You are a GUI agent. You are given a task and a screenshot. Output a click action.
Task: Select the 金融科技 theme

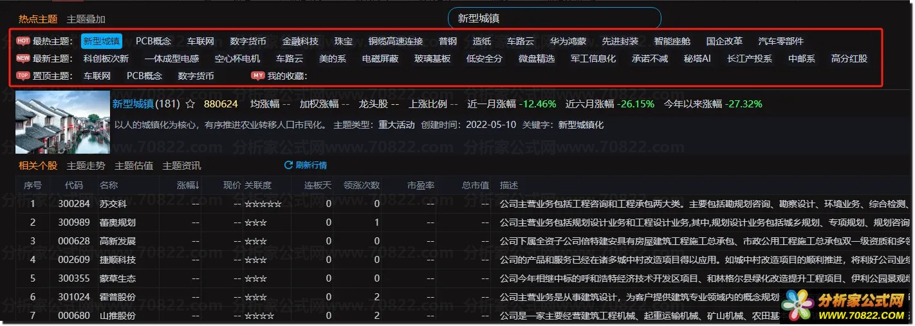tap(300, 41)
